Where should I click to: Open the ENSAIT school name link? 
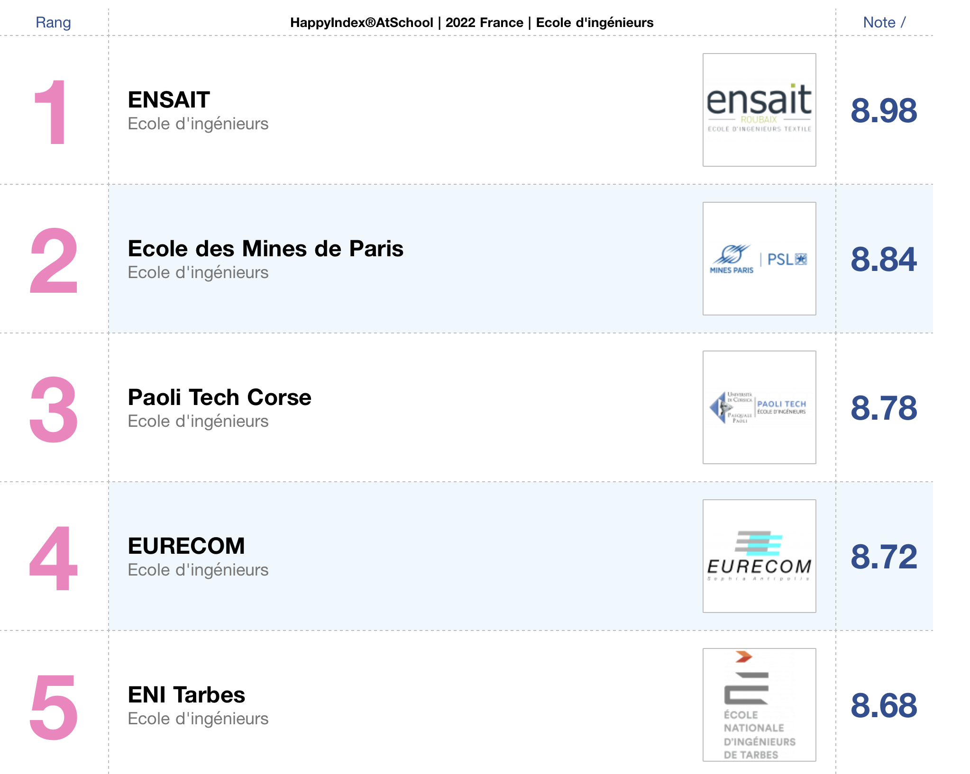click(x=169, y=100)
